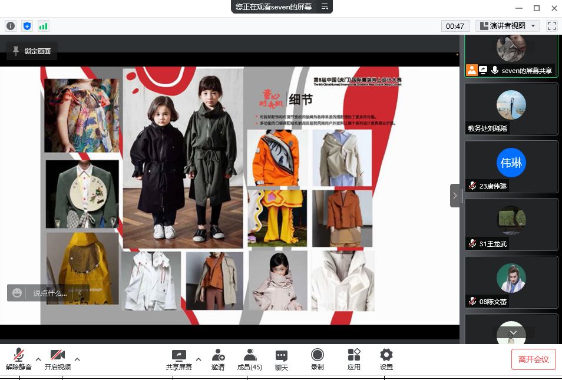This screenshot has width=562, height=380.
Task: Open screen-viewing options menu at top
Action: pyautogui.click(x=325, y=7)
